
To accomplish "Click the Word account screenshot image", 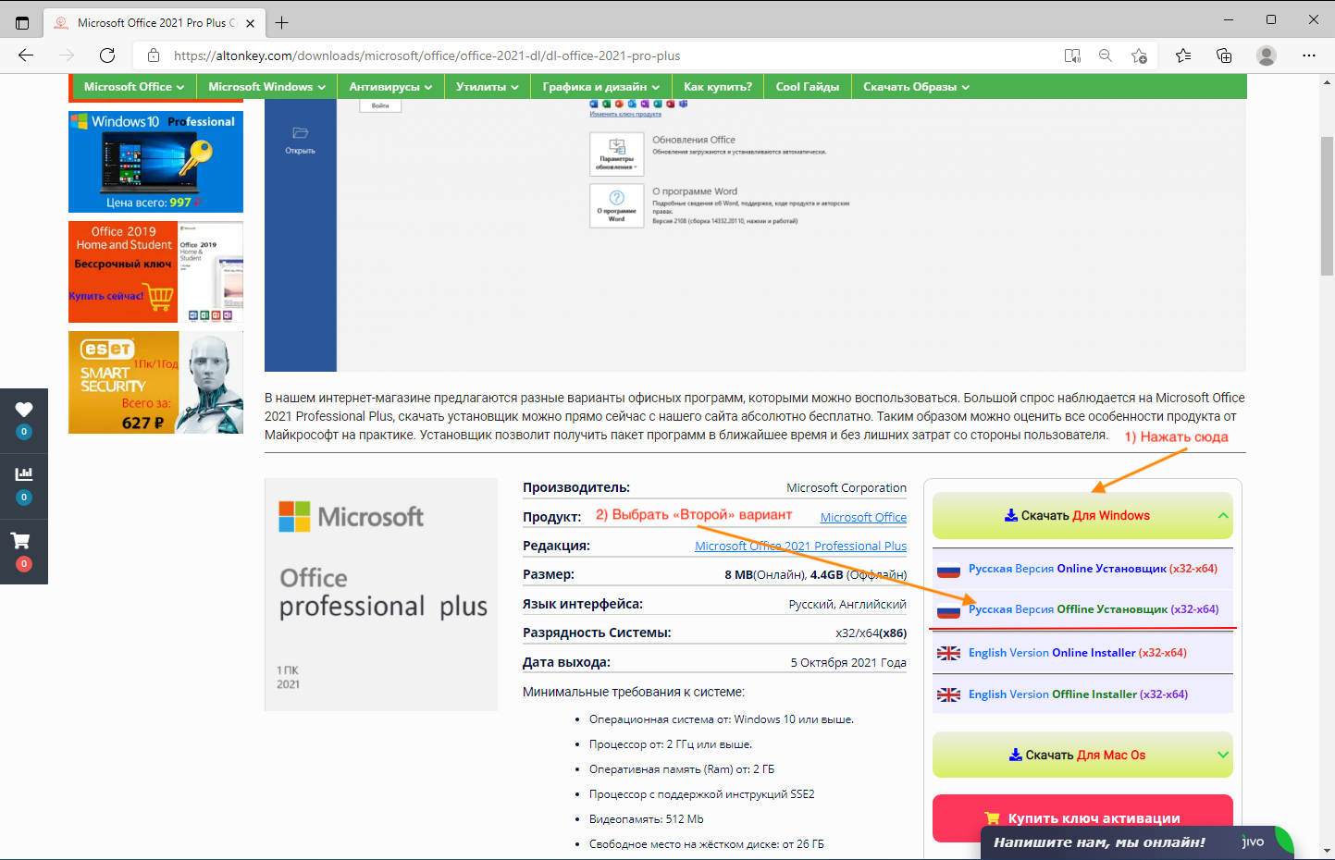I will [755, 236].
